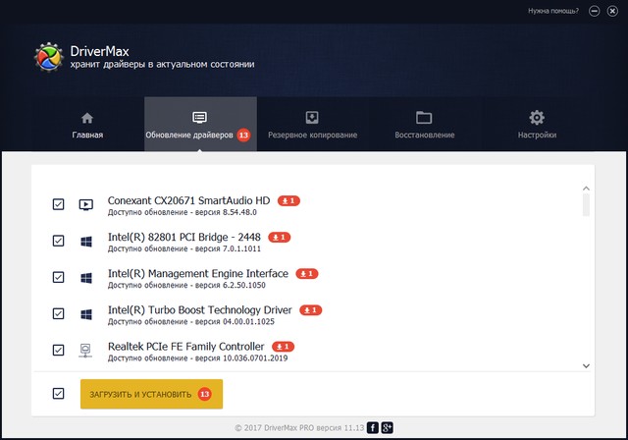Click the driver list scroll down arrow
Screen dimensions: 628x440
[586, 366]
